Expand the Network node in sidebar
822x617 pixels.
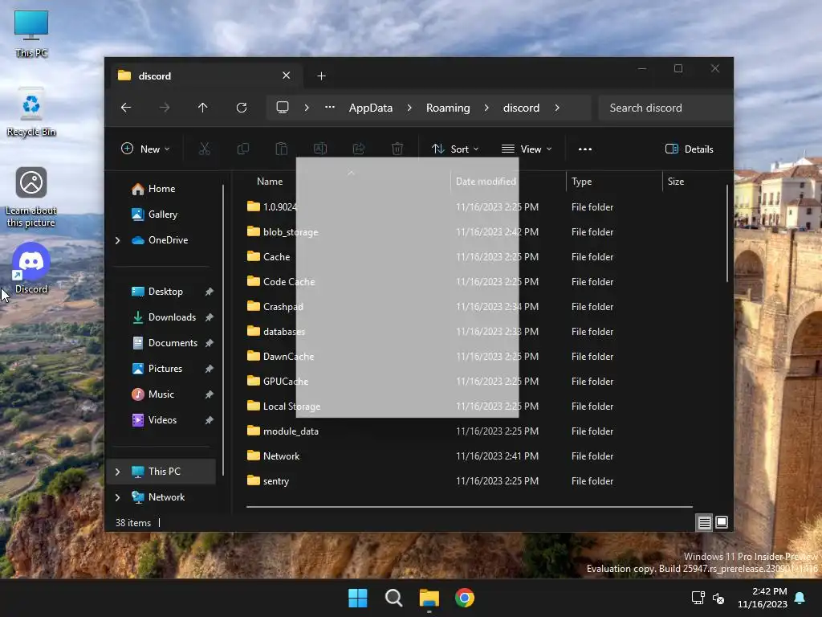tap(117, 497)
